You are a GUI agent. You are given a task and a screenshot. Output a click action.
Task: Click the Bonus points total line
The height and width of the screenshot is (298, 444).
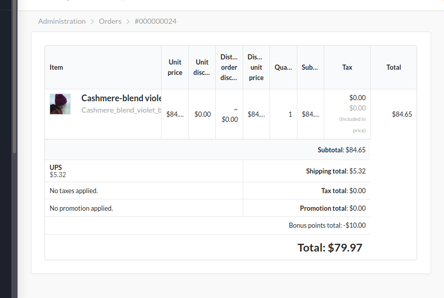pyautogui.click(x=327, y=225)
